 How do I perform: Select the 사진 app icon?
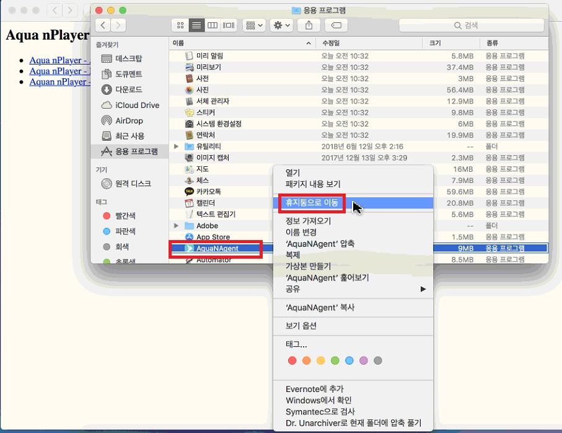pyautogui.click(x=189, y=90)
